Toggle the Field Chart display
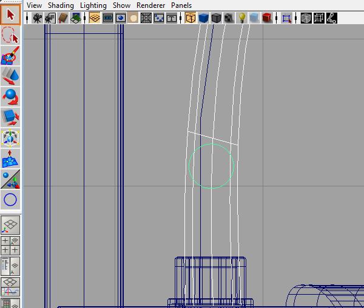This screenshot has height=308, width=364. point(146,18)
